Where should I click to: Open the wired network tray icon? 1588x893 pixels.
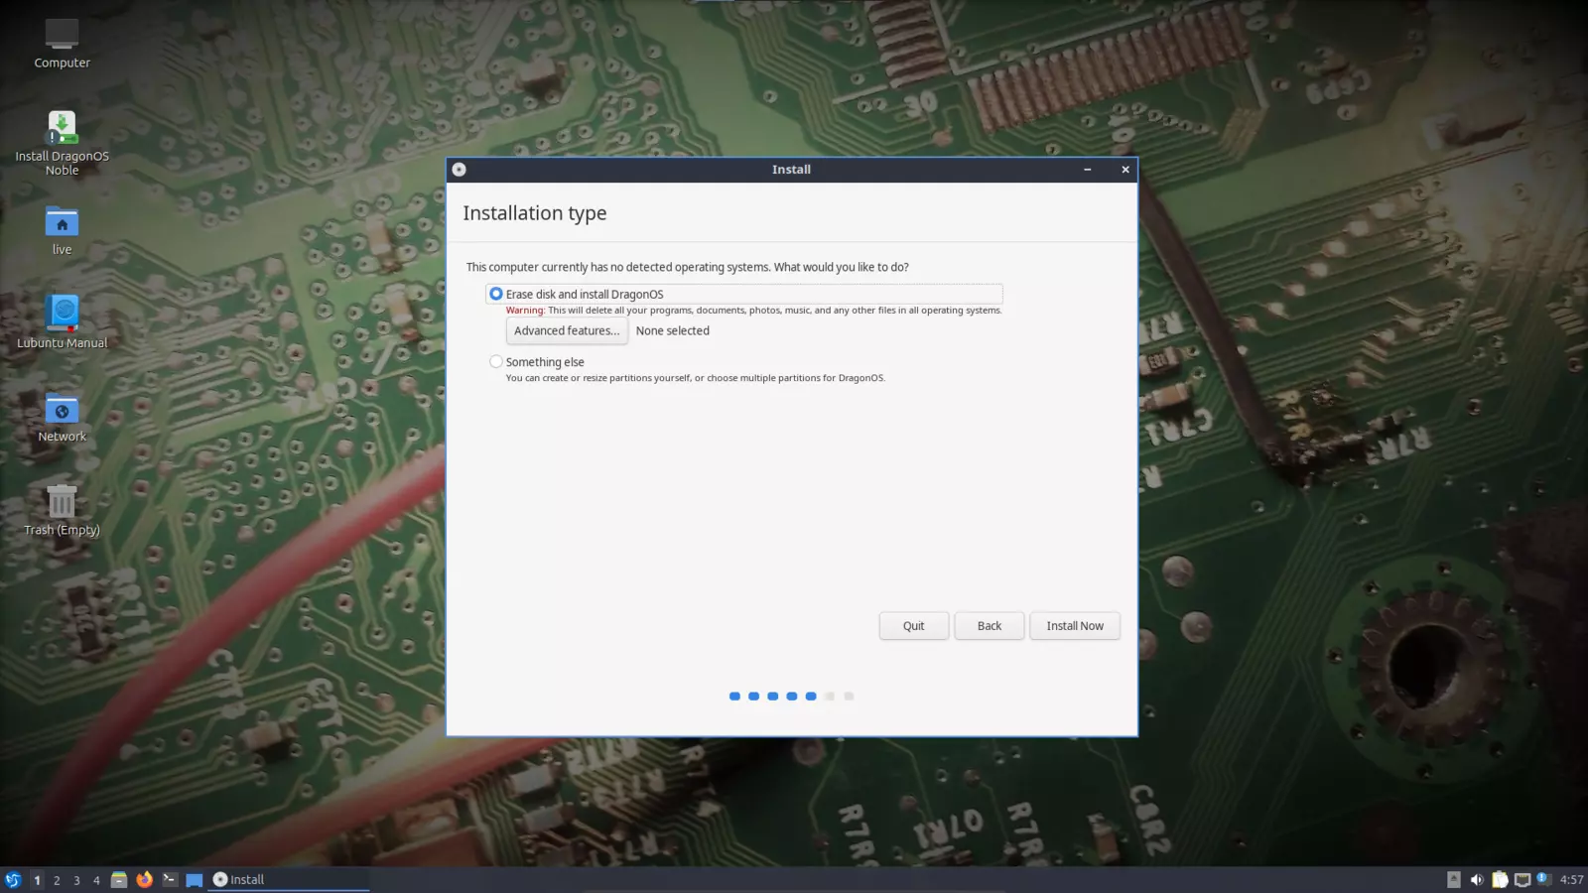point(1522,880)
